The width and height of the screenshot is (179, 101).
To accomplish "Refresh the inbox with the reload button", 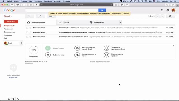I will point(40,16).
